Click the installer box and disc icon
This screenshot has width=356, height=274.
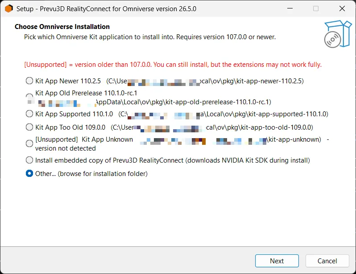point(338,34)
